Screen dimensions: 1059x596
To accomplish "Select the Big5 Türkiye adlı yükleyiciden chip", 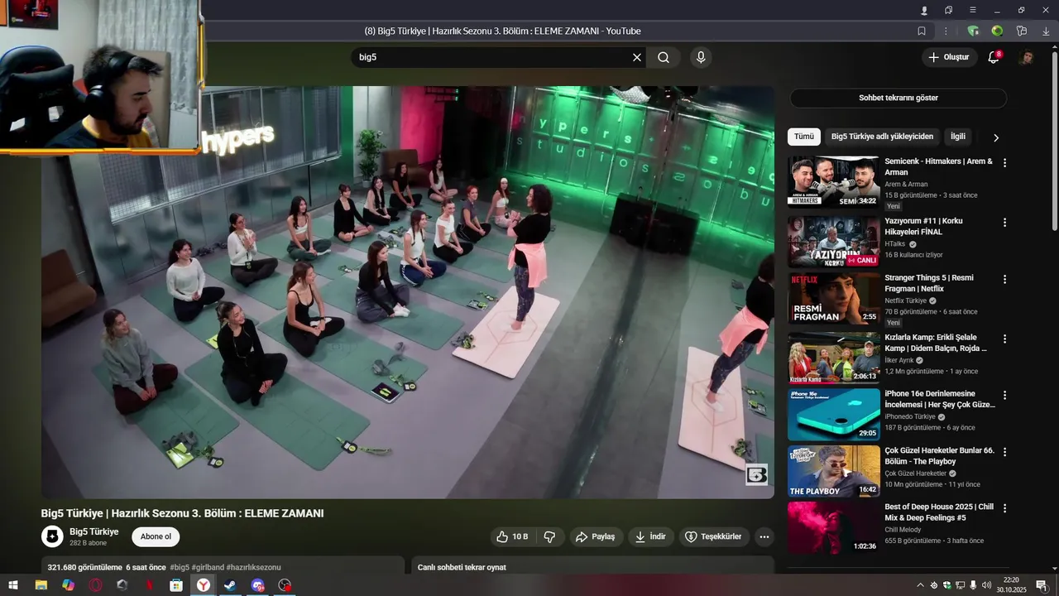I will tap(882, 137).
